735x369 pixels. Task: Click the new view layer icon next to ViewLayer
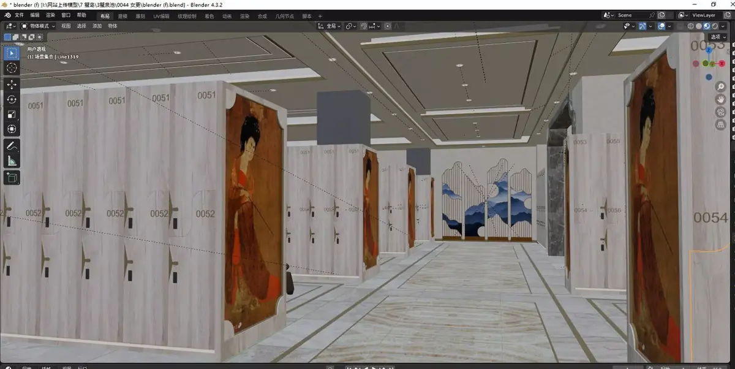pos(729,15)
